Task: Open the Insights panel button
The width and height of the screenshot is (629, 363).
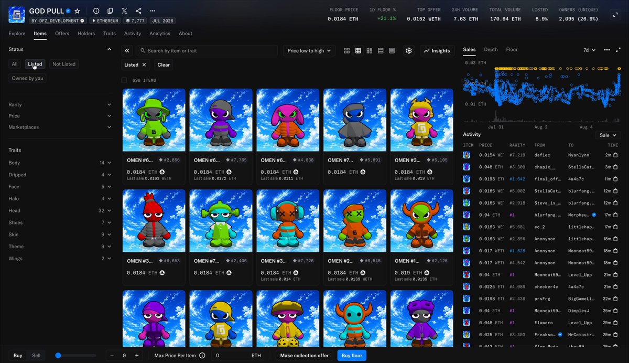Action: pos(437,50)
